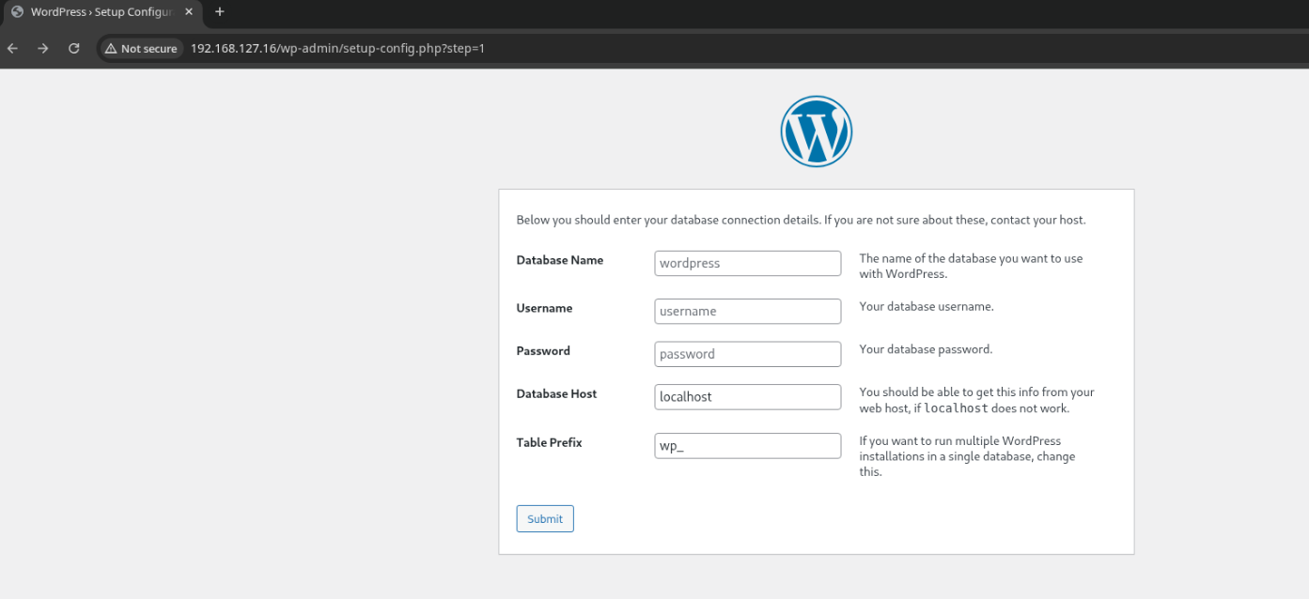The height and width of the screenshot is (599, 1309).
Task: Open a new browser tab
Action: 220,12
